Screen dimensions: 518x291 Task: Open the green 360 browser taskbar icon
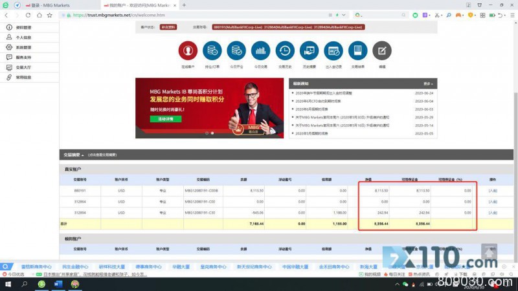pos(41,284)
